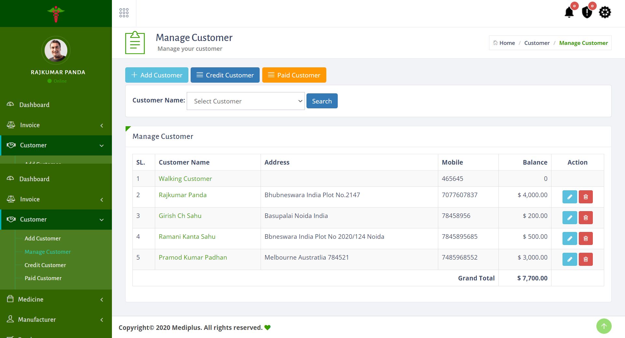Click the blue Search button

click(322, 101)
